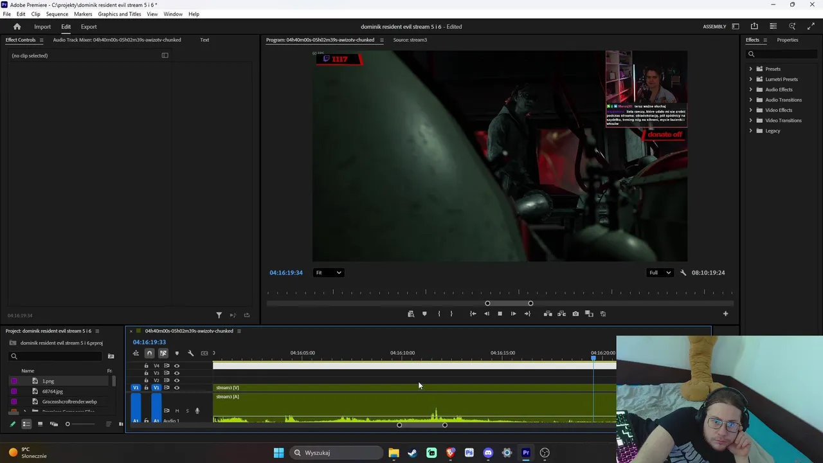The width and height of the screenshot is (823, 463).
Task: Click the magenta label swatch for 1.png
Action: click(14, 381)
